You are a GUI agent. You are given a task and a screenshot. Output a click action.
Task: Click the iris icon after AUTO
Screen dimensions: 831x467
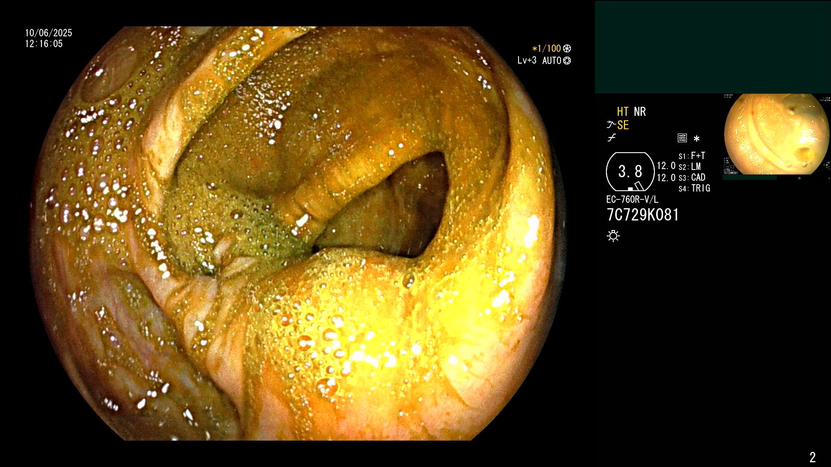567,61
